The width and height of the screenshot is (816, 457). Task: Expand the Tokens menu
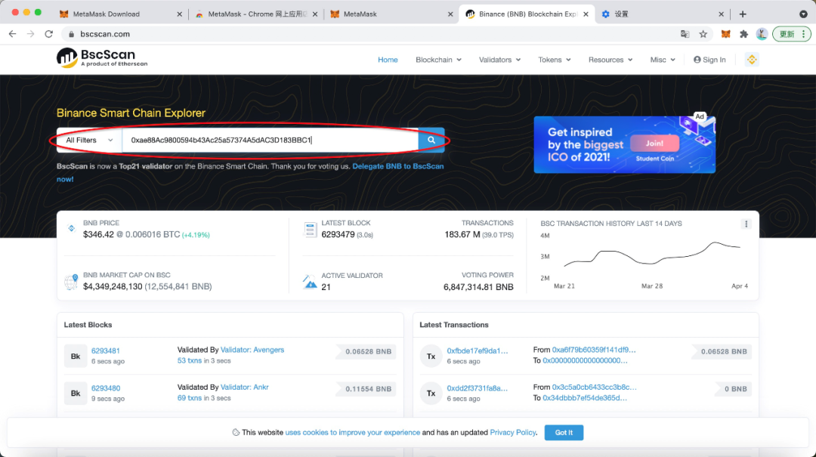pos(555,60)
